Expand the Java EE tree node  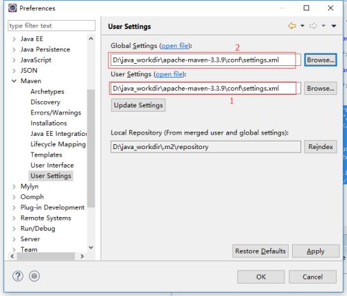click(14, 39)
